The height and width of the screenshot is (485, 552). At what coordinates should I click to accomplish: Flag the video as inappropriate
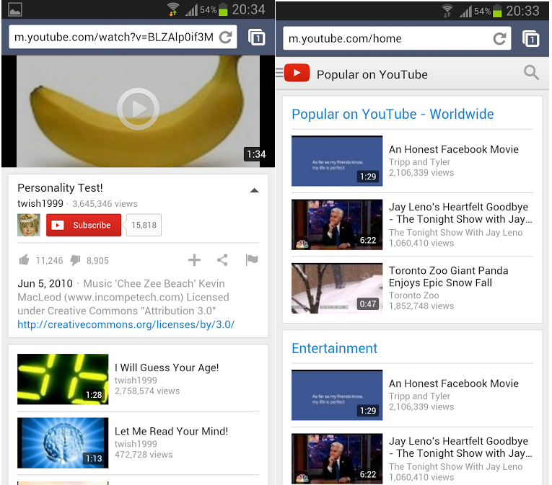coord(252,260)
